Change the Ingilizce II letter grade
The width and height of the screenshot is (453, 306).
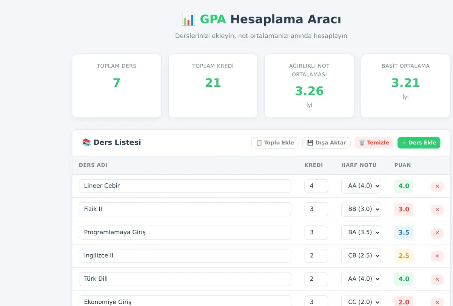(361, 256)
